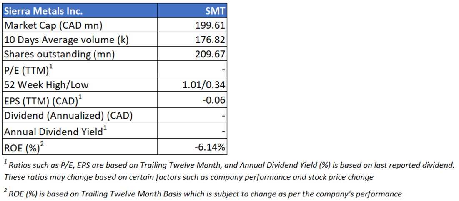Click footnote 1 about Trailing Twelve Month ratios
Screen dimensions: 459x201
click(x=228, y=171)
